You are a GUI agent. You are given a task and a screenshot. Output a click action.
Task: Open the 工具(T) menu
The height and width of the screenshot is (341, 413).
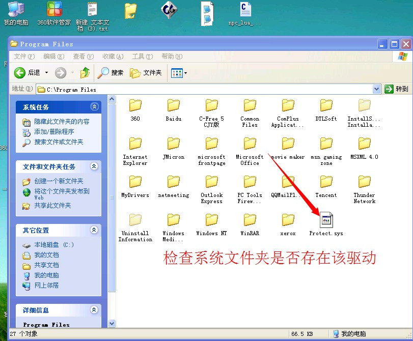coord(142,56)
